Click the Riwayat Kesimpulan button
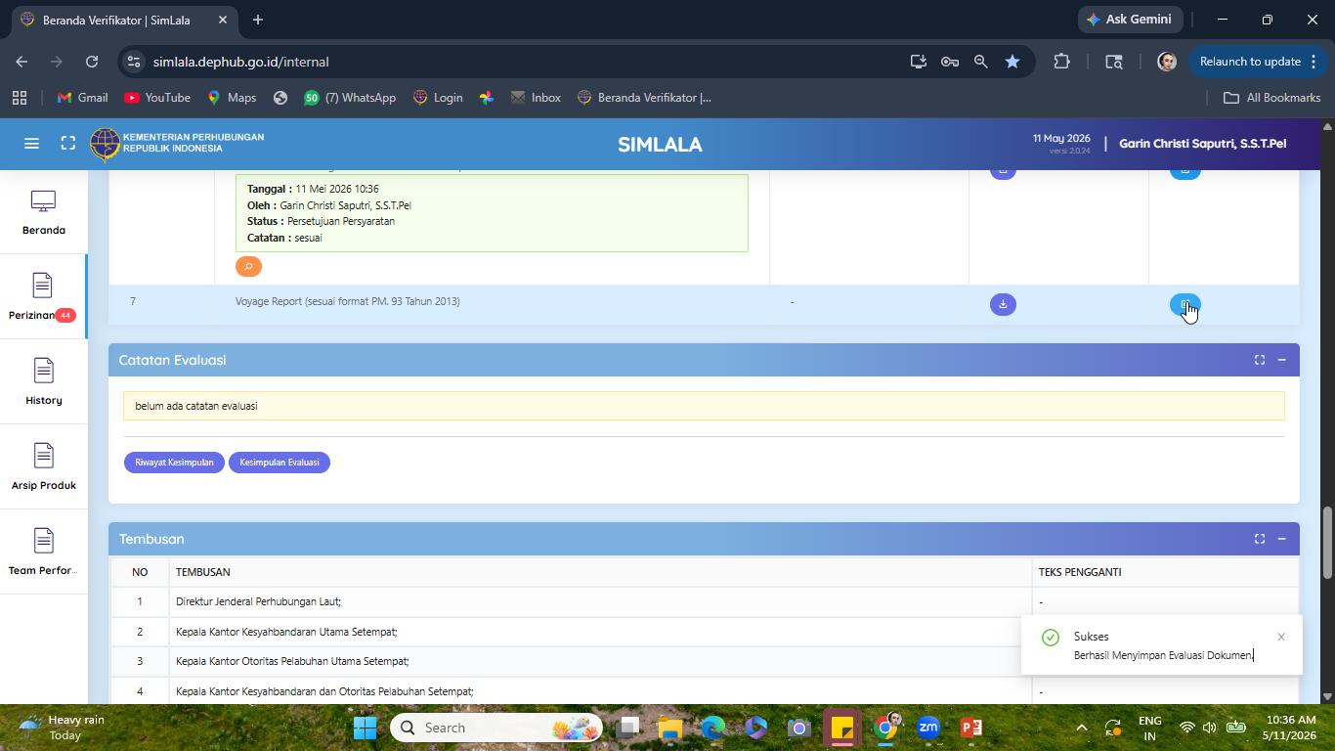1335x751 pixels. pyautogui.click(x=174, y=463)
